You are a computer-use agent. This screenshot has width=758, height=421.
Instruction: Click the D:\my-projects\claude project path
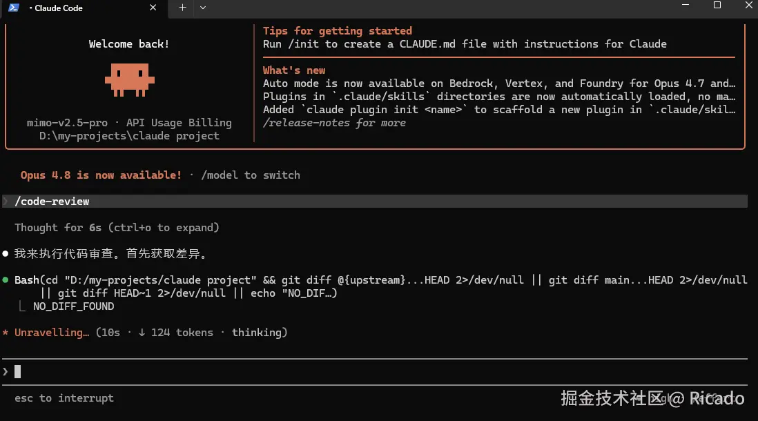129,136
